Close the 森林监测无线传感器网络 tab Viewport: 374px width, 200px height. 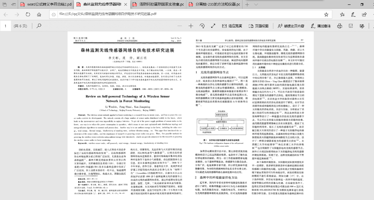click(x=125, y=4)
